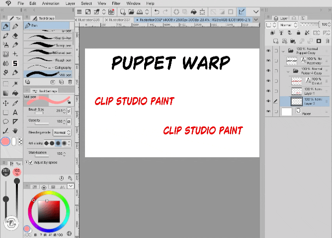Viewport: 332px width, 238px height.
Task: Choose the Text tool with letter A
Action: (x=15, y=113)
